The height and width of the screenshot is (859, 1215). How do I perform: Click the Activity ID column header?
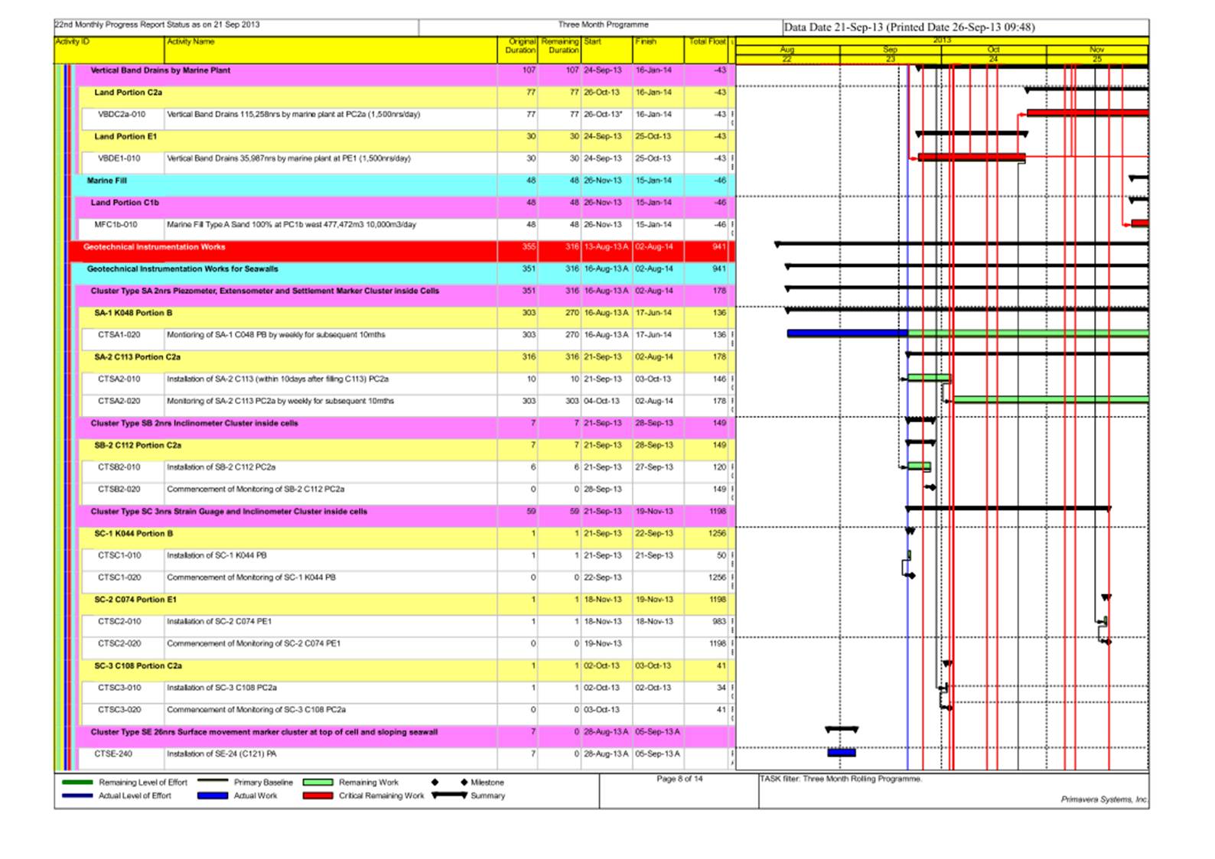109,50
